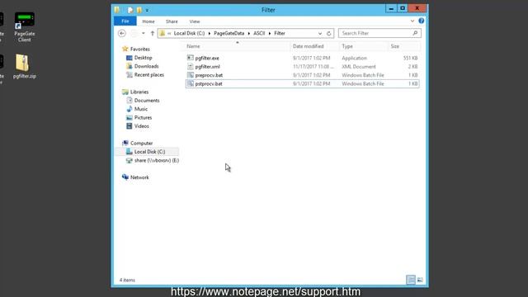Open Quick Access Toolbar customize dropdown

tap(147, 11)
